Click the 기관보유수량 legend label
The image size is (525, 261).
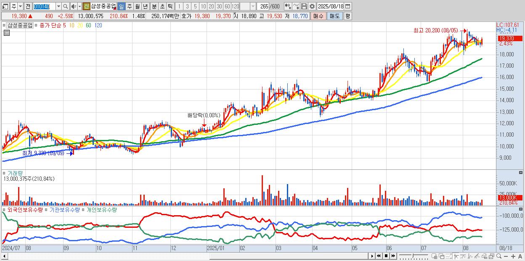point(64,210)
